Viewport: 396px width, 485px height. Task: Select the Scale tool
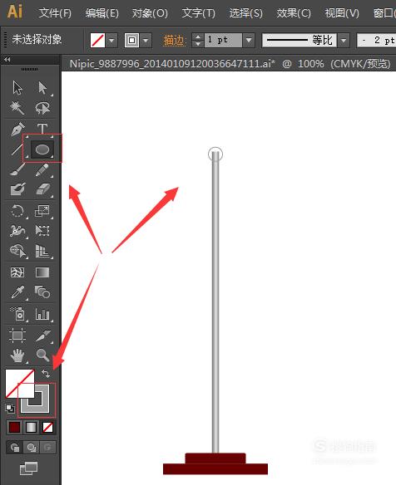coord(42,211)
